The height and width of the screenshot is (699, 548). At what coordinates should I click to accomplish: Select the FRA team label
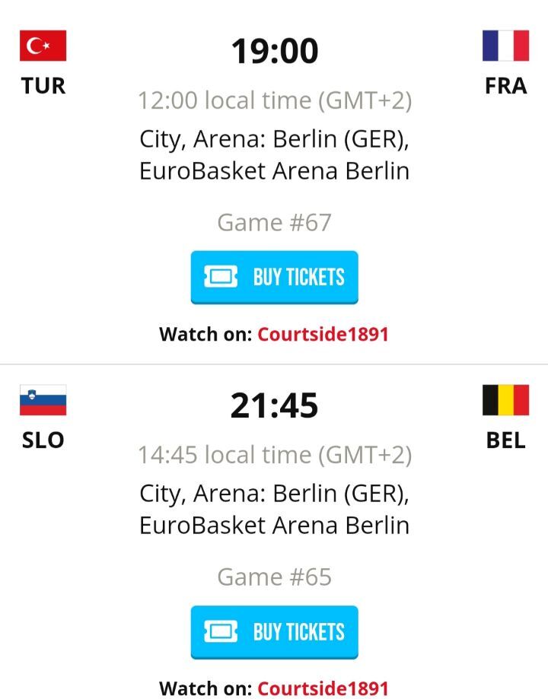(x=505, y=86)
